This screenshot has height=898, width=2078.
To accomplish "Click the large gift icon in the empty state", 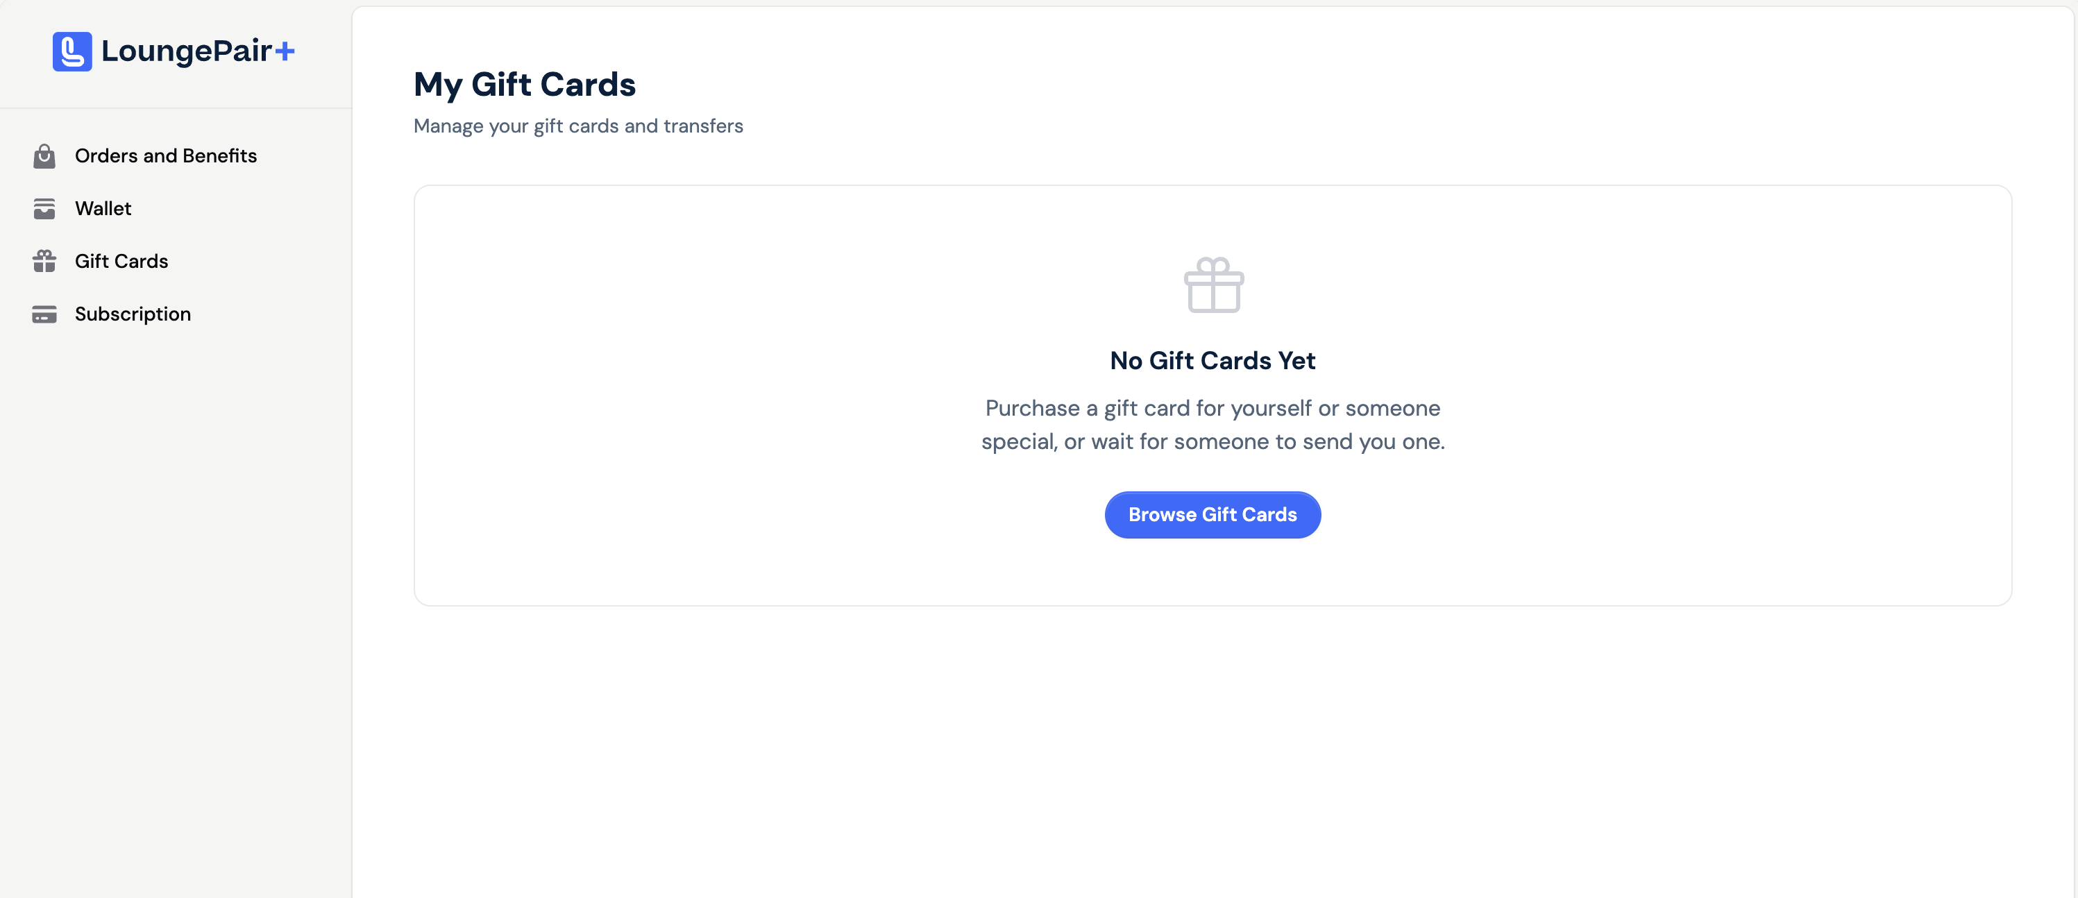I will 1213,286.
